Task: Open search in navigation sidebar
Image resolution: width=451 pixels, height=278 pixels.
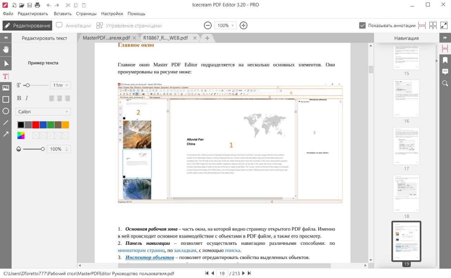Action: tap(445, 83)
